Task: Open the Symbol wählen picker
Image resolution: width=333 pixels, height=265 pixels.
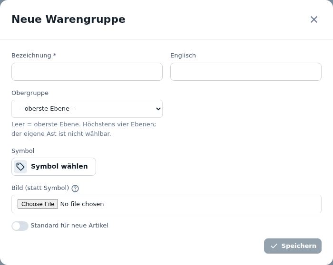Action: [54, 167]
